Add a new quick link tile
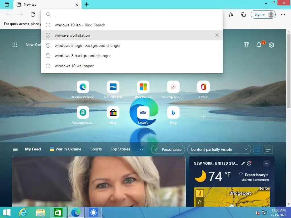This screenshot has width=291, height=218. (203, 117)
